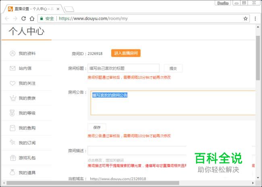Click the vertical scrollbar thumb
The height and width of the screenshot is (187, 262).
(258, 58)
